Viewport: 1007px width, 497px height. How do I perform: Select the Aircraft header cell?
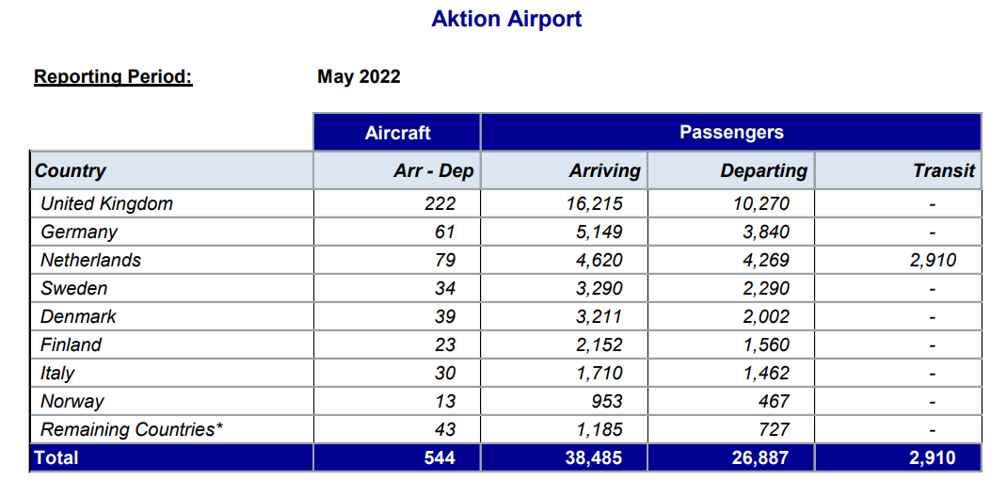(x=397, y=133)
